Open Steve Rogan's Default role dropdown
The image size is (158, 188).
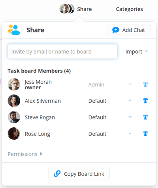point(110,117)
